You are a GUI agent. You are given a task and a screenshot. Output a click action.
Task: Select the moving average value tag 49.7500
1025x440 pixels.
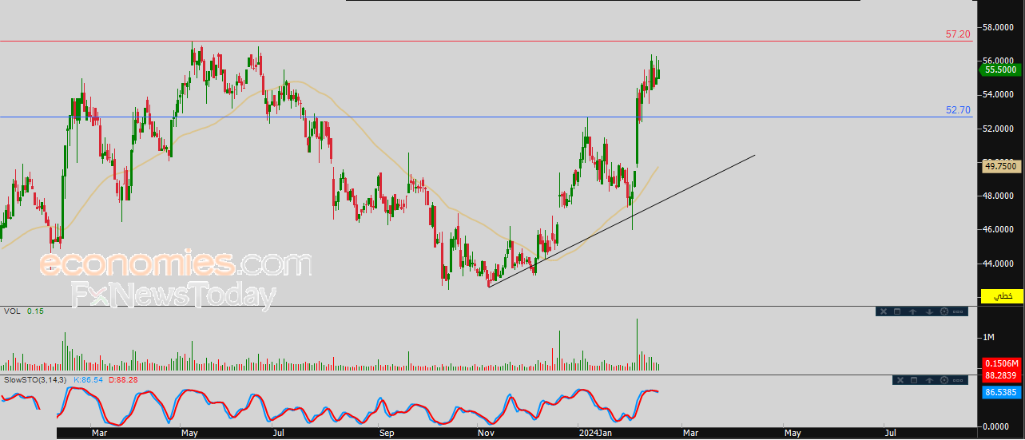(x=1000, y=166)
